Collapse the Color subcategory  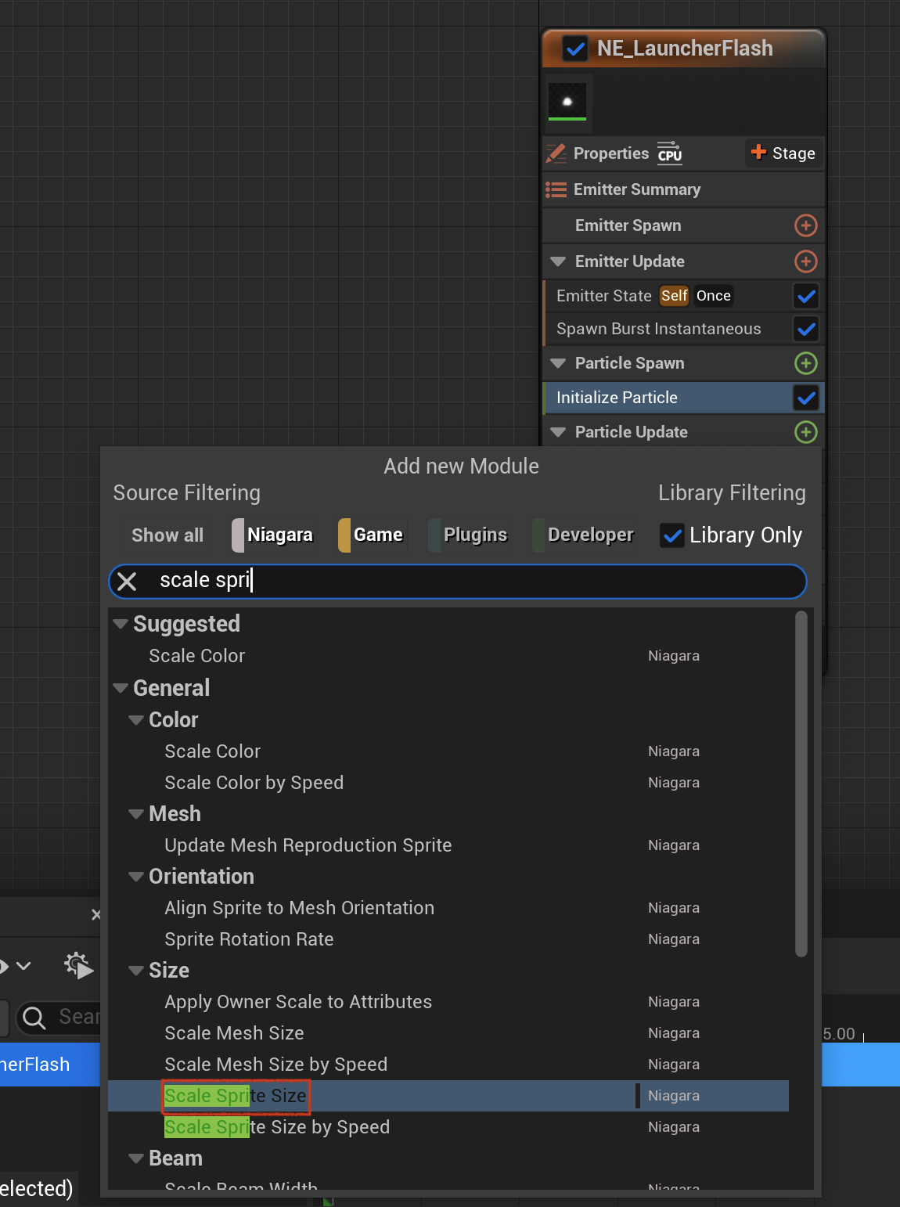136,720
